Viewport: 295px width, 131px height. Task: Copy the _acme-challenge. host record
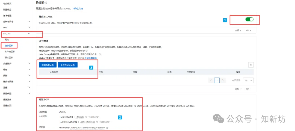(x=97, y=122)
